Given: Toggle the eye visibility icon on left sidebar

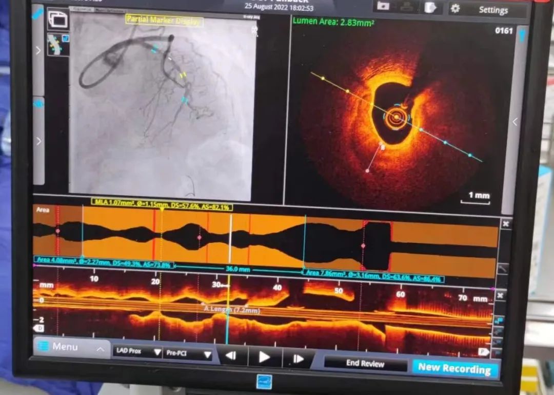Looking at the screenshot, I should tap(38, 103).
